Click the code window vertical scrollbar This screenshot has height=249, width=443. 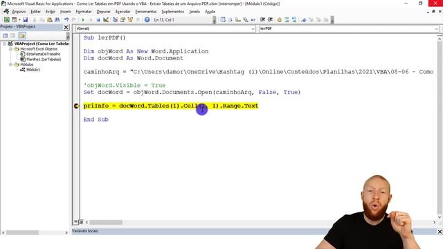coord(440,127)
